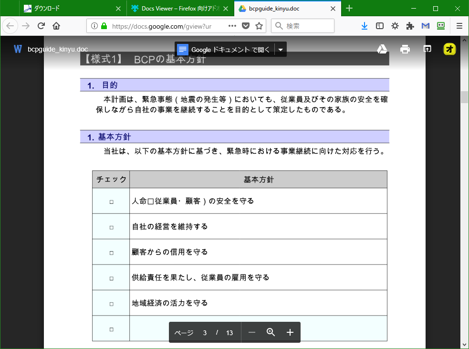469x349 pixels.
Task: Click the green robot extension icon
Action: [441, 26]
